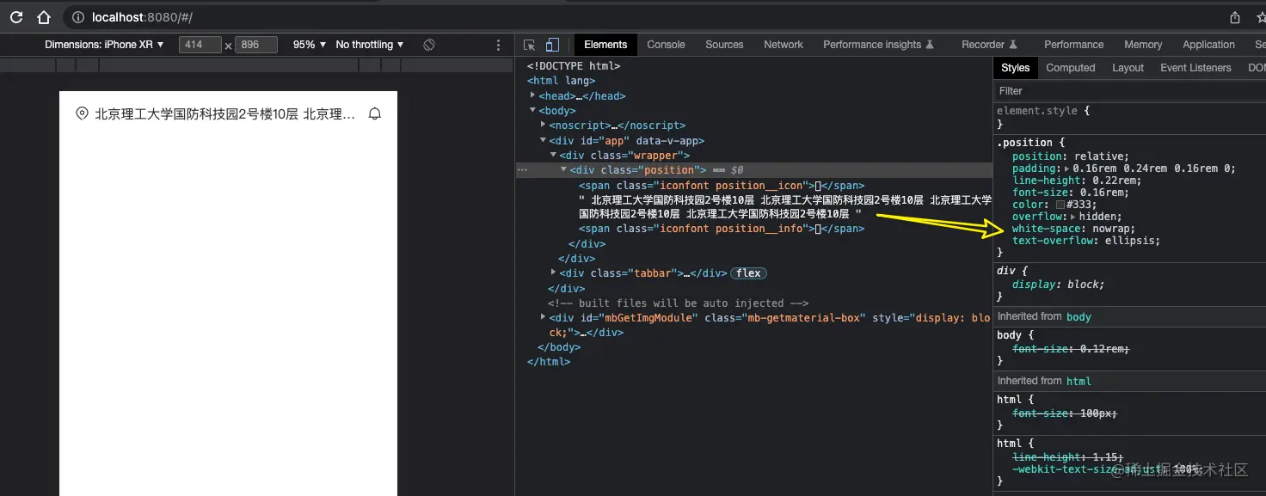Expand the head element node

533,95
